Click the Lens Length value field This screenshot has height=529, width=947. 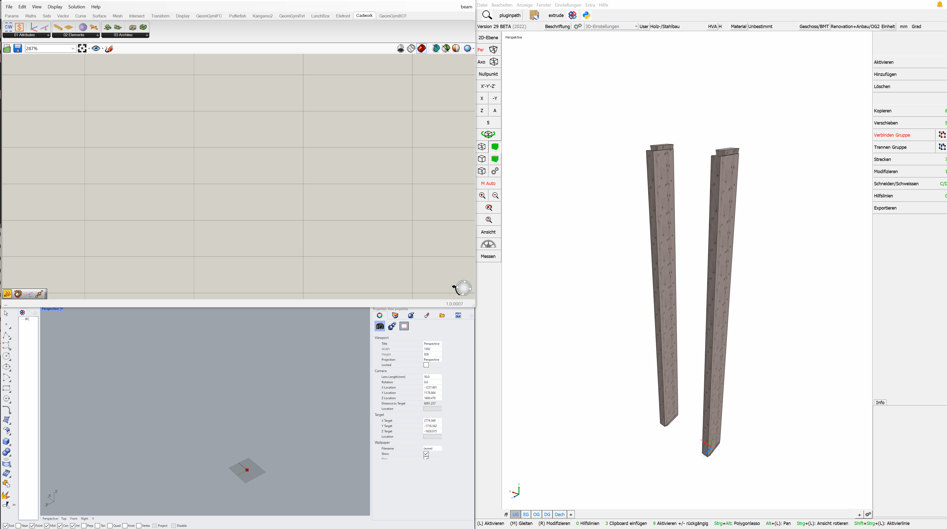point(432,377)
